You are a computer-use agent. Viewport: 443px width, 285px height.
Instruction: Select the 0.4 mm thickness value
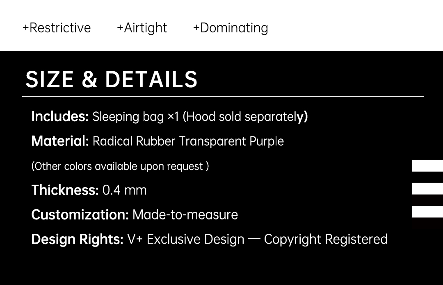click(x=124, y=190)
